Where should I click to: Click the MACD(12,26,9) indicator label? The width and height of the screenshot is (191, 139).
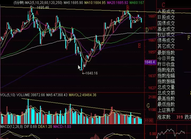tap(11, 127)
